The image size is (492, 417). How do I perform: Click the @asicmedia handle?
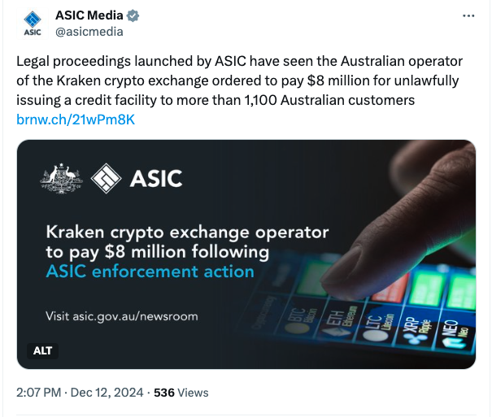tap(89, 32)
